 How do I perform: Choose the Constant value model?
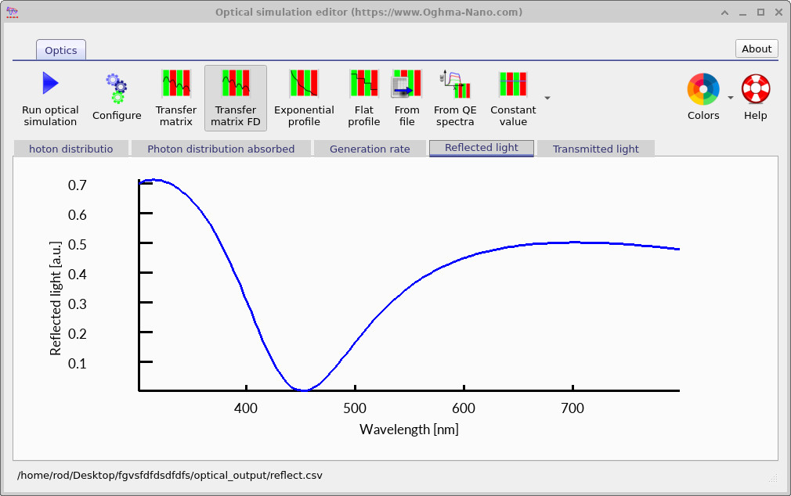coord(513,99)
